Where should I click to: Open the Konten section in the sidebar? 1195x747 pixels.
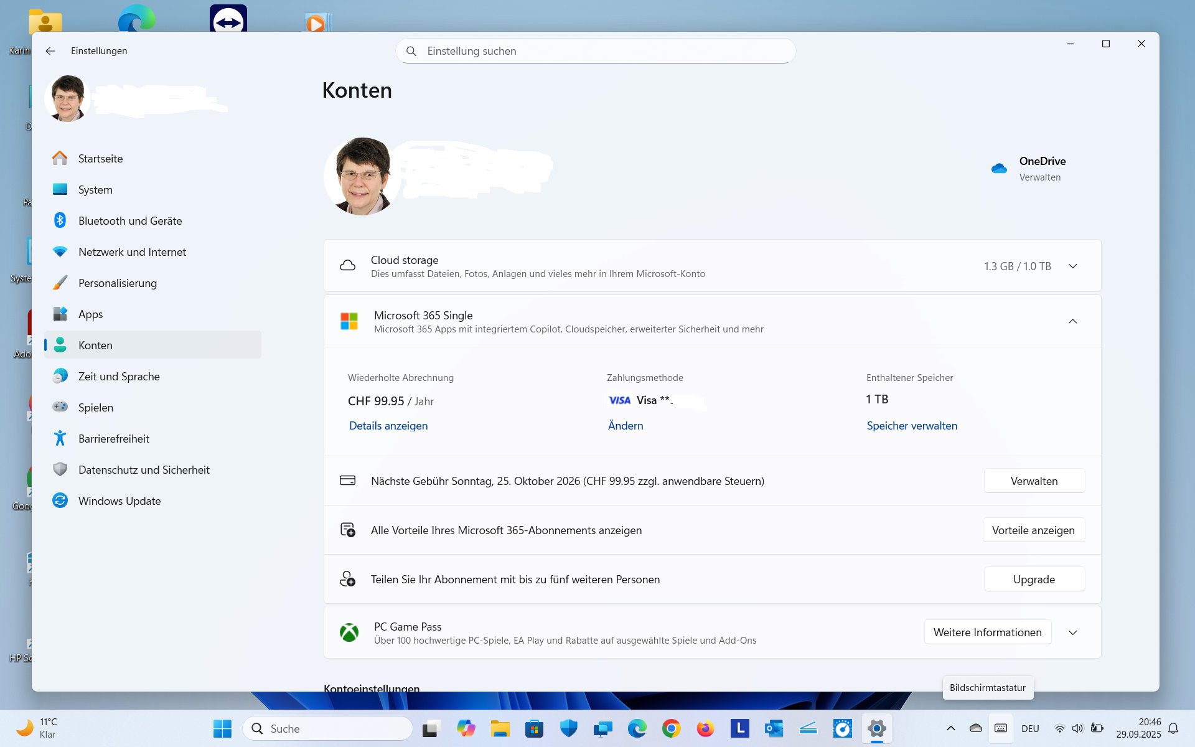click(95, 345)
